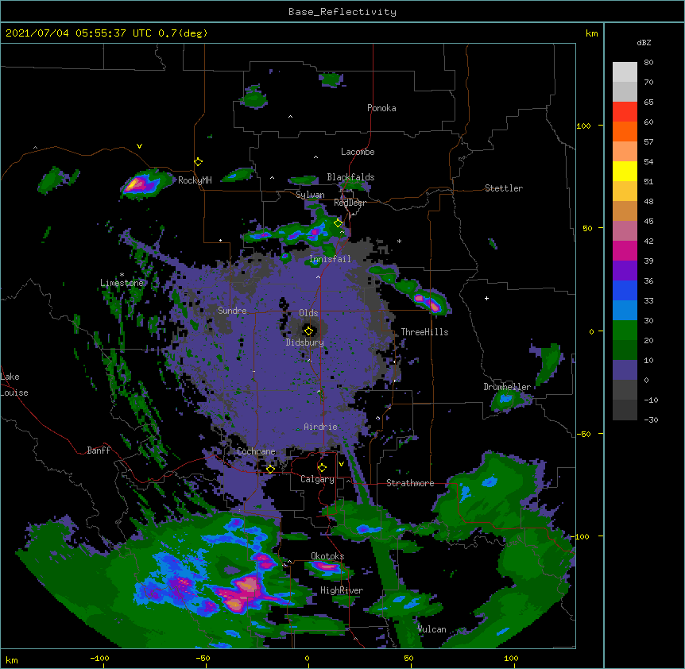The height and width of the screenshot is (669, 685).
Task: Click the dBZ legend heading
Action: coord(644,42)
